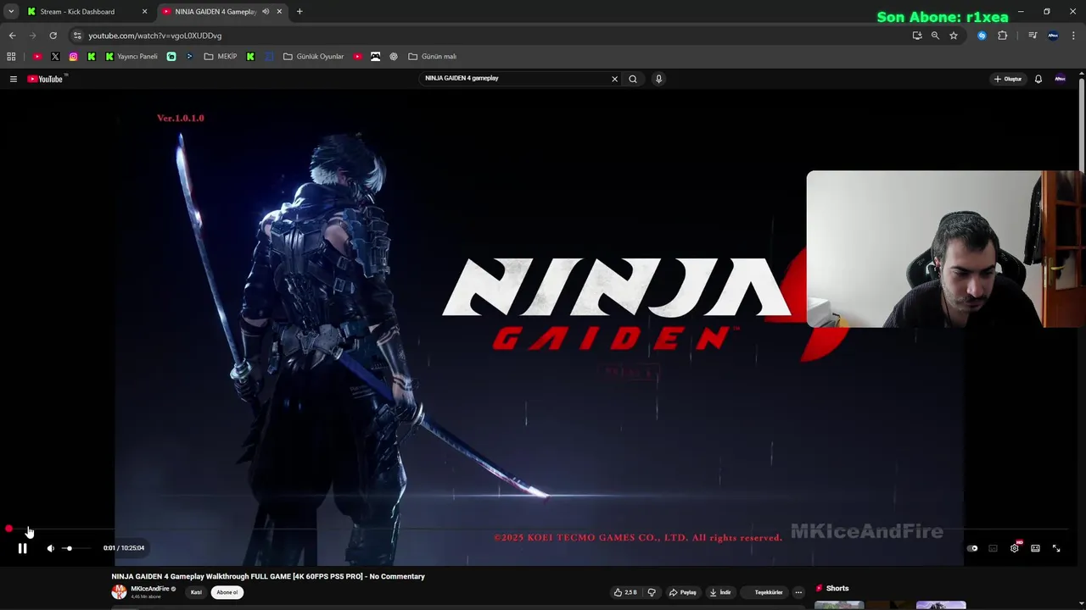This screenshot has width=1086, height=610.
Task: Click the Katıl join button
Action: coord(196,592)
